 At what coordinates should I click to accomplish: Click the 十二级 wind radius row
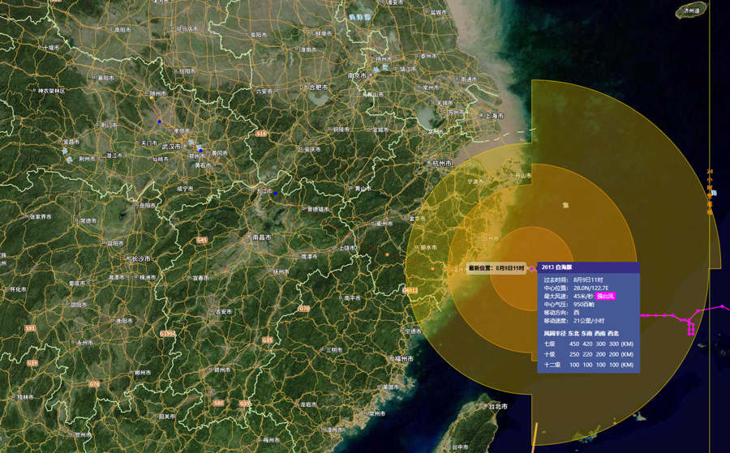589,365
